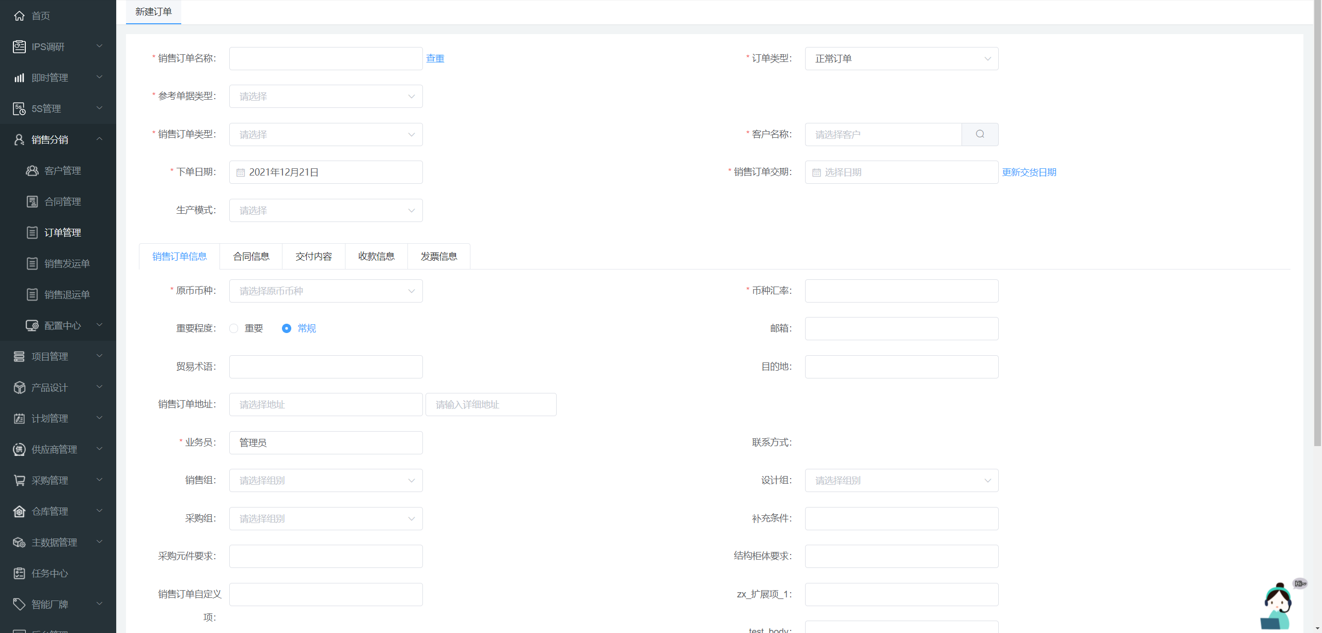Image resolution: width=1322 pixels, height=633 pixels.
Task: Click the home icon in sidebar
Action: pos(19,16)
